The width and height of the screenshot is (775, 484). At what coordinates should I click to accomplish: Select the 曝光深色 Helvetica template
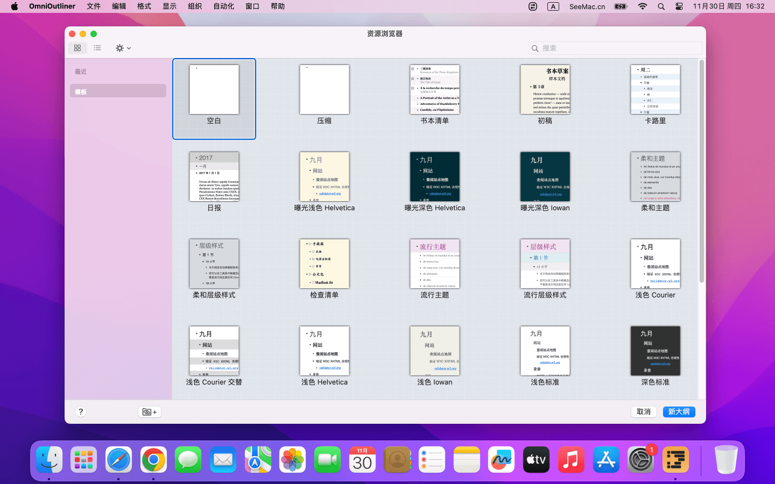(435, 176)
